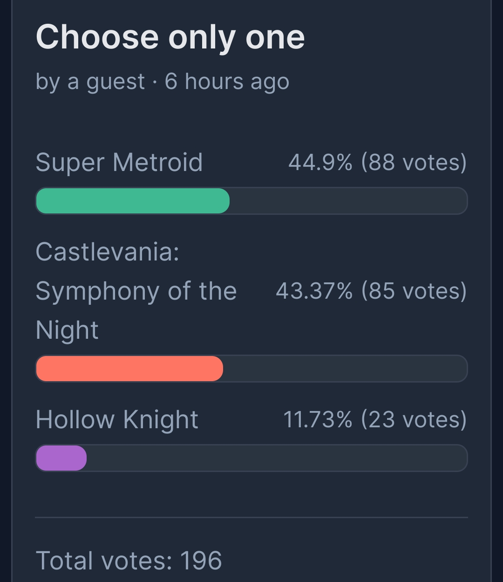Click the "Choose only one" poll title
503x582 pixels.
(x=170, y=37)
